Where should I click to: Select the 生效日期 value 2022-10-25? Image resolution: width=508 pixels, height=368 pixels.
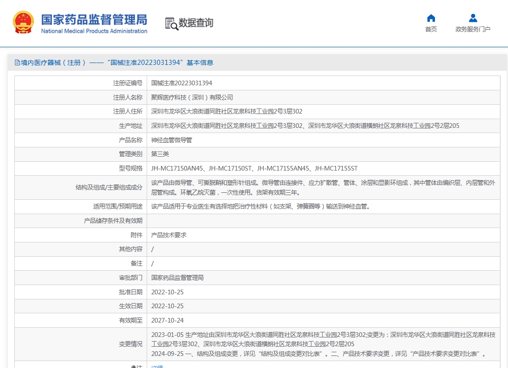click(167, 306)
